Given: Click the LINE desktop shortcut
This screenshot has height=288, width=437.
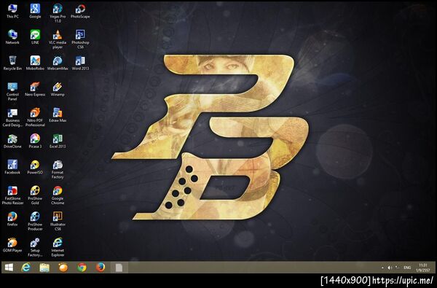Looking at the screenshot, I should click(35, 37).
